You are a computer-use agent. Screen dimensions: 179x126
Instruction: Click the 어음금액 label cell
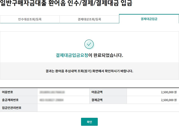point(97,92)
